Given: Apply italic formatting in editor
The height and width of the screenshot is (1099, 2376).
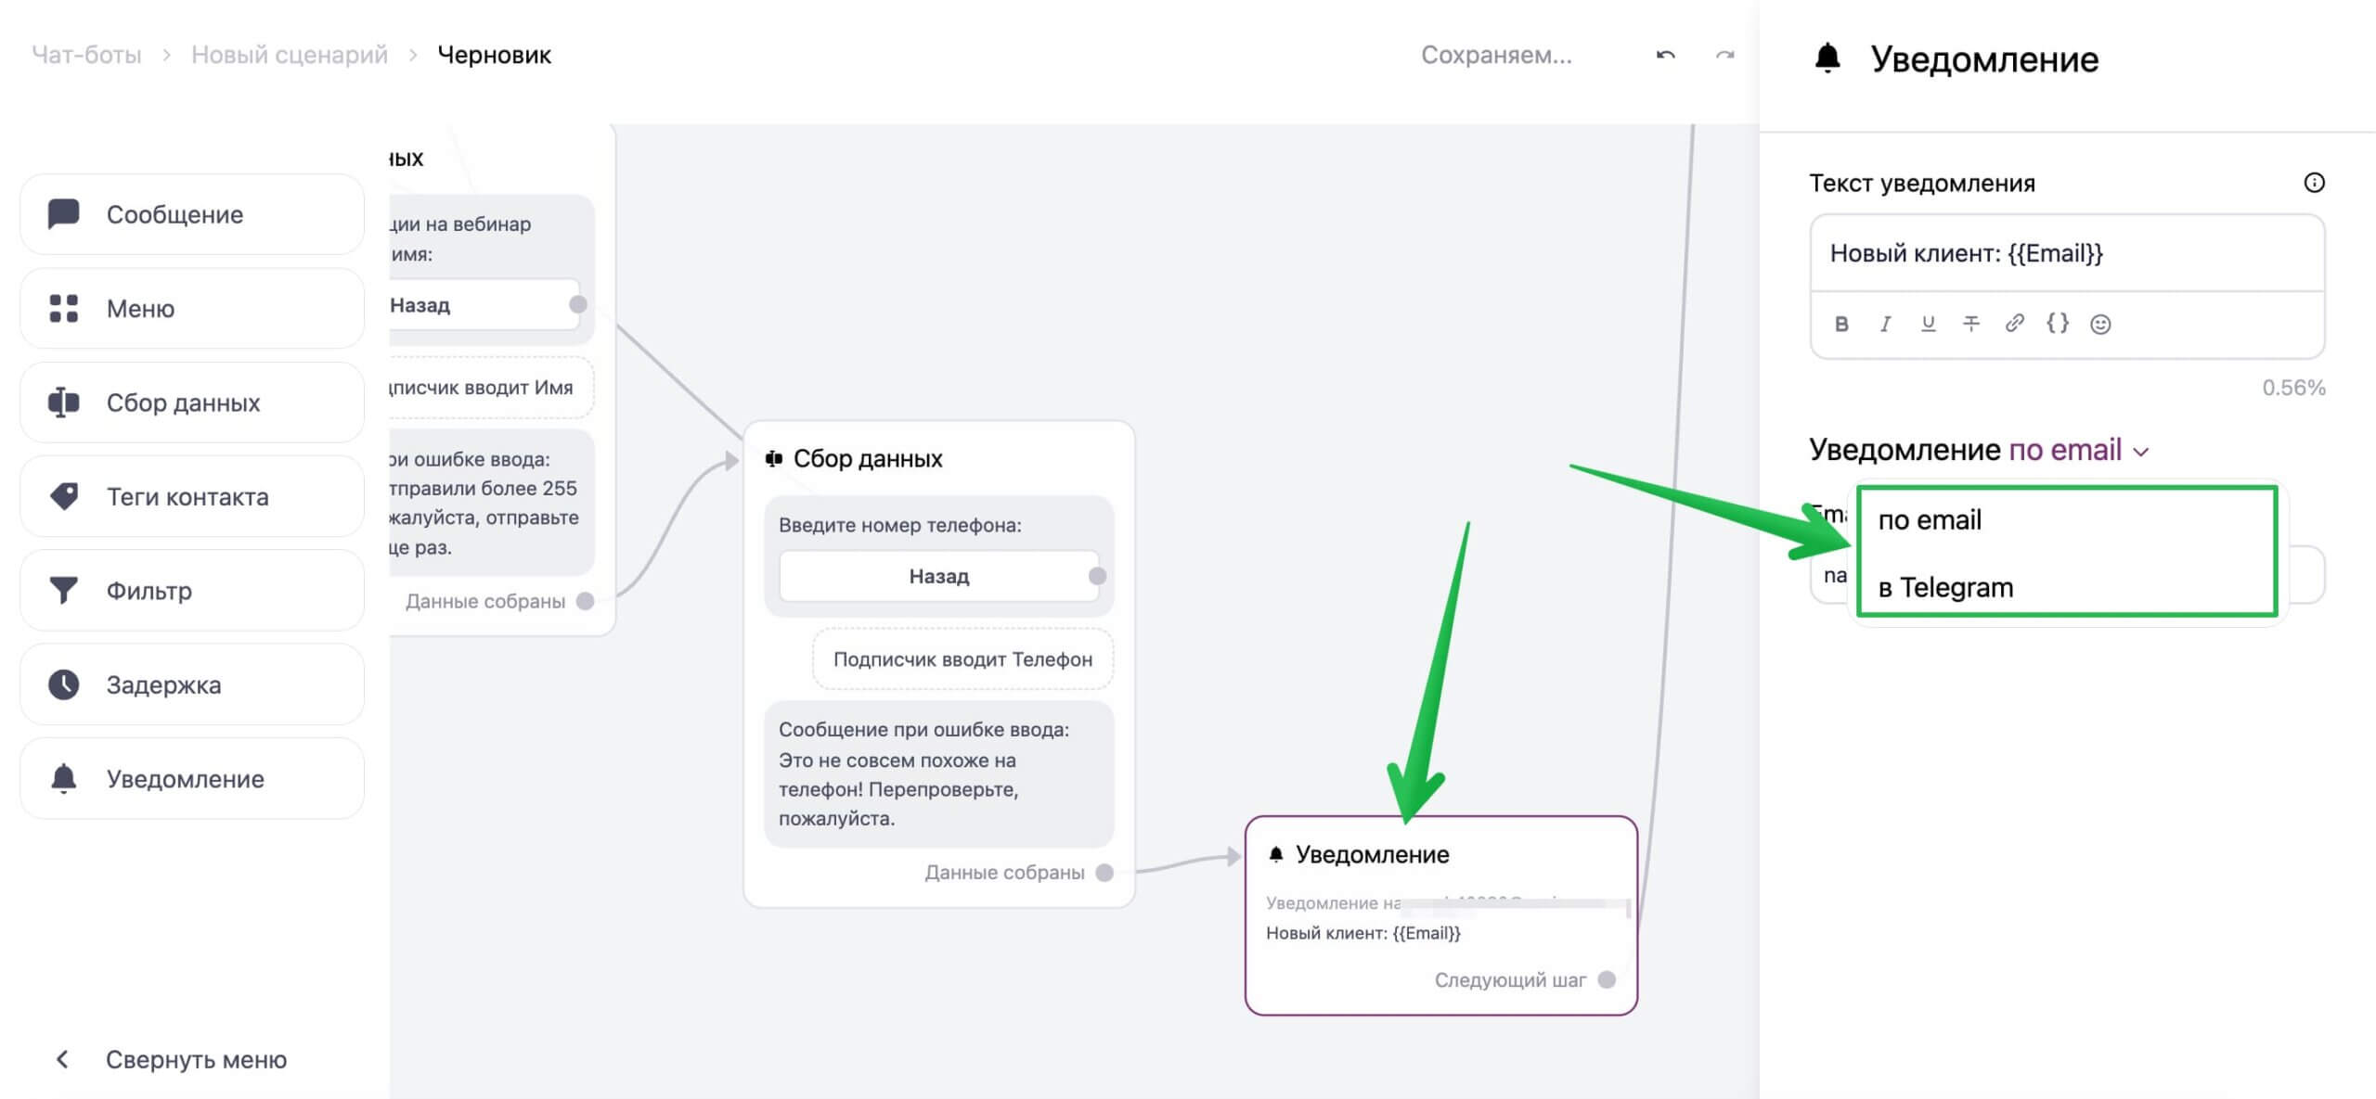Looking at the screenshot, I should [x=1885, y=324].
